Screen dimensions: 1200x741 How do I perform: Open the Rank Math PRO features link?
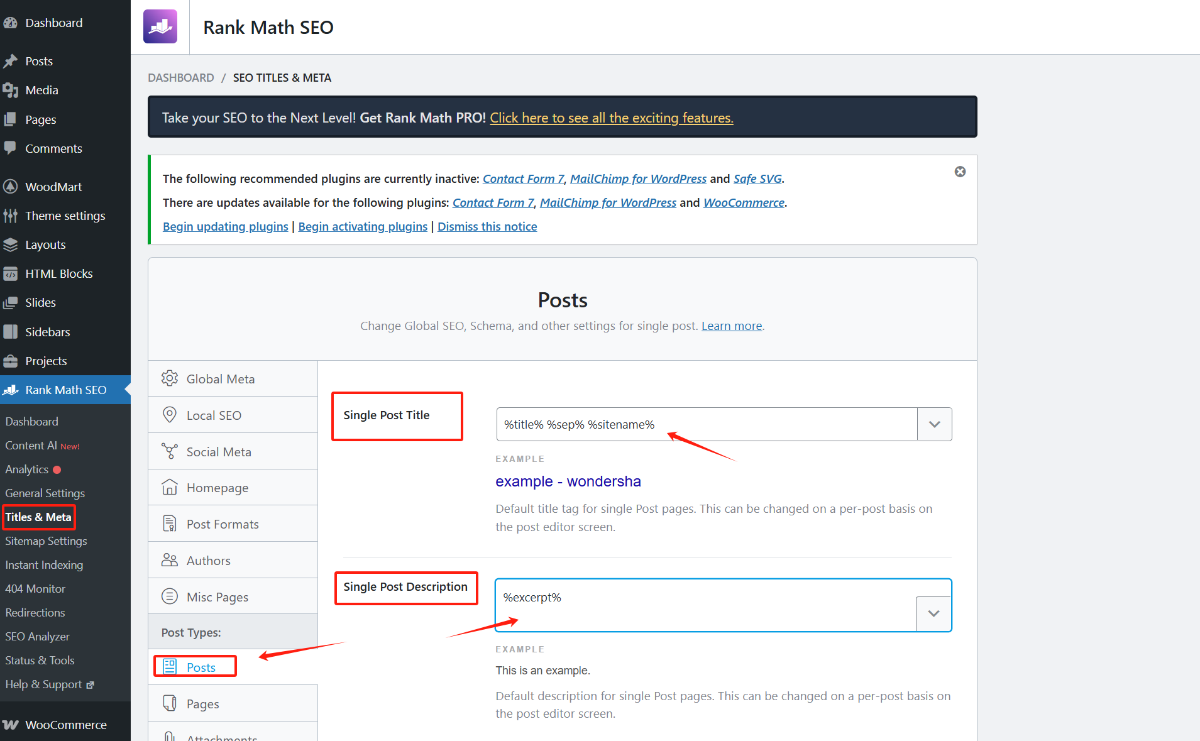point(611,118)
